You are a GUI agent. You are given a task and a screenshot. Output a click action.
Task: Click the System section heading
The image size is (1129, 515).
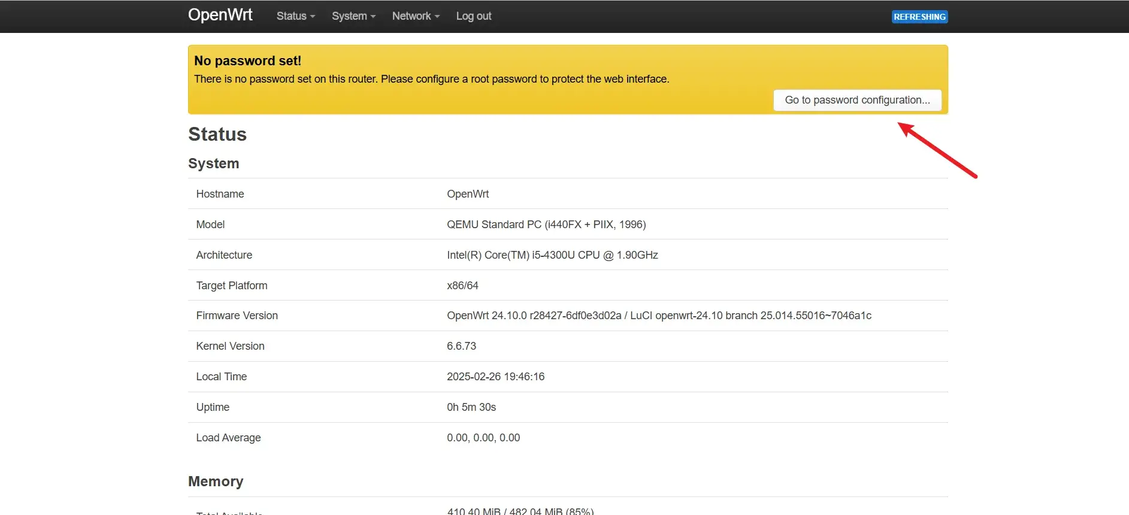click(x=213, y=163)
